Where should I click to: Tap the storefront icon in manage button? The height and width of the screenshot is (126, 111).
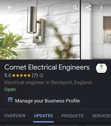pyautogui.click(x=10, y=100)
